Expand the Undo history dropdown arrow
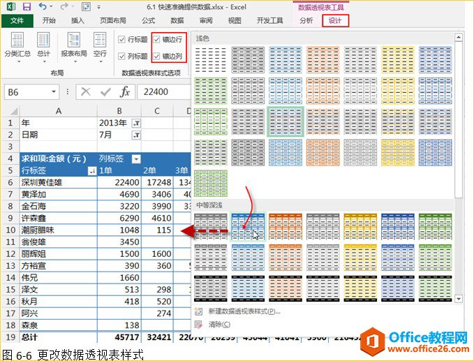 coord(51,6)
